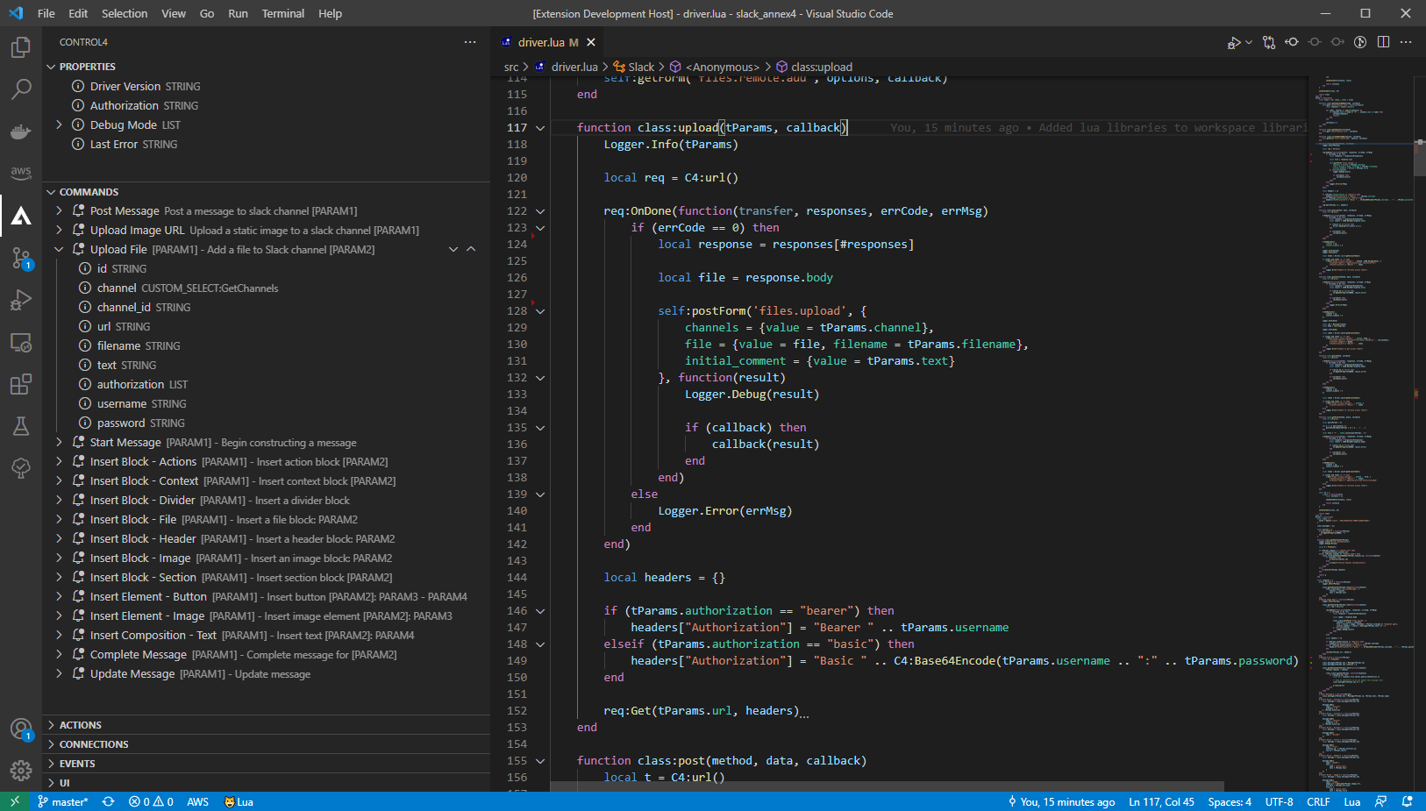Expand the Post Message command
This screenshot has width=1426, height=811.
(59, 211)
